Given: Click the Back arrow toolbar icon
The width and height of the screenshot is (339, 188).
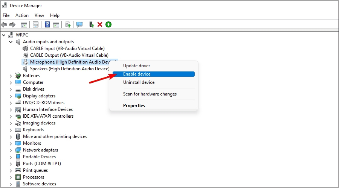Looking at the screenshot, I should [4, 24].
